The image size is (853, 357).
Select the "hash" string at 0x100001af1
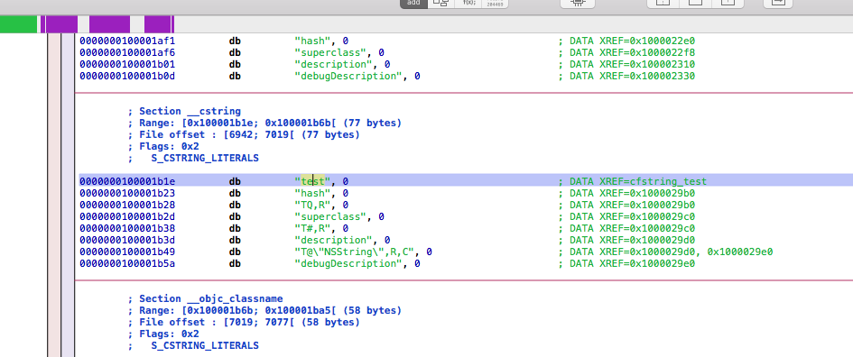coord(313,41)
